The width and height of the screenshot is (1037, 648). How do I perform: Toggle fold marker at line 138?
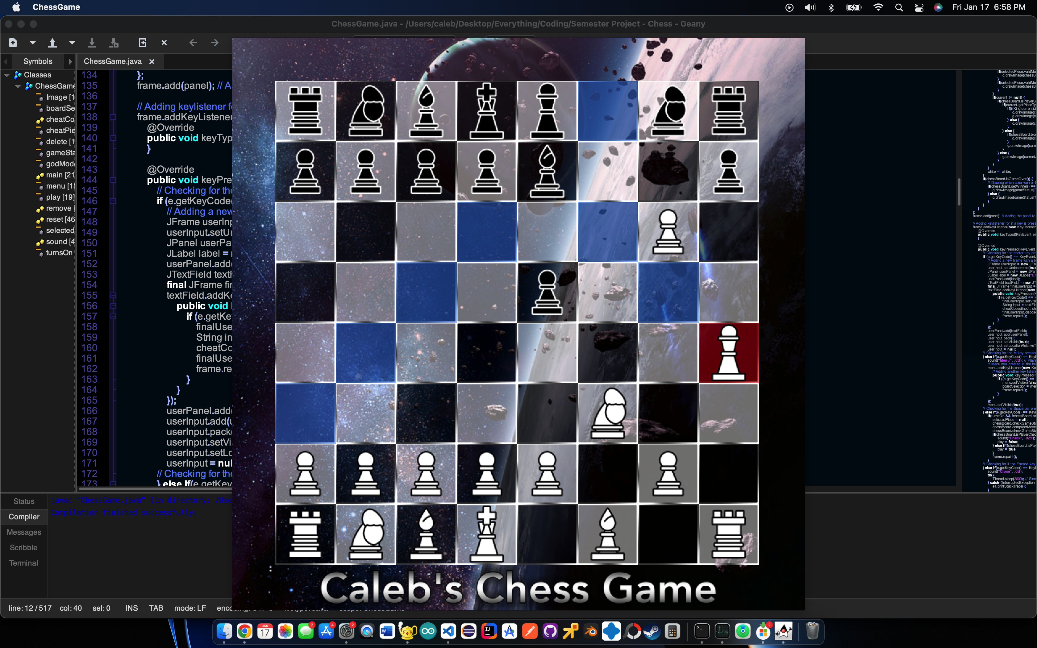click(x=113, y=117)
